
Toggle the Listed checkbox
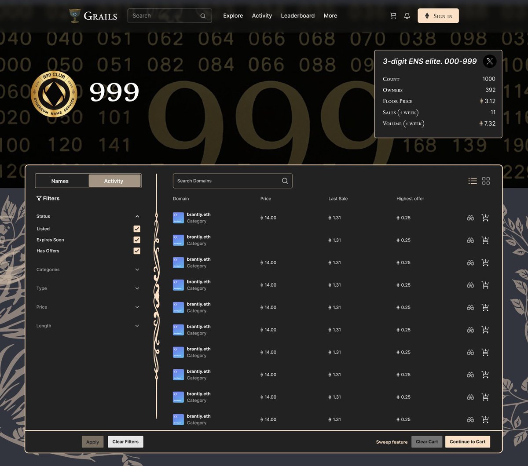[x=137, y=229]
